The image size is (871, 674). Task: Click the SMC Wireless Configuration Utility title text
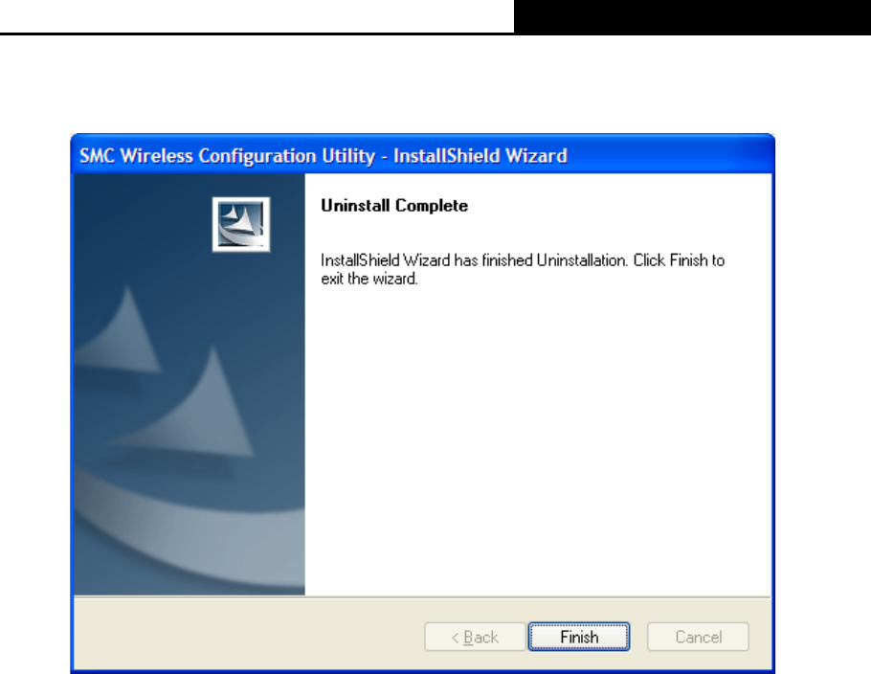227,156
